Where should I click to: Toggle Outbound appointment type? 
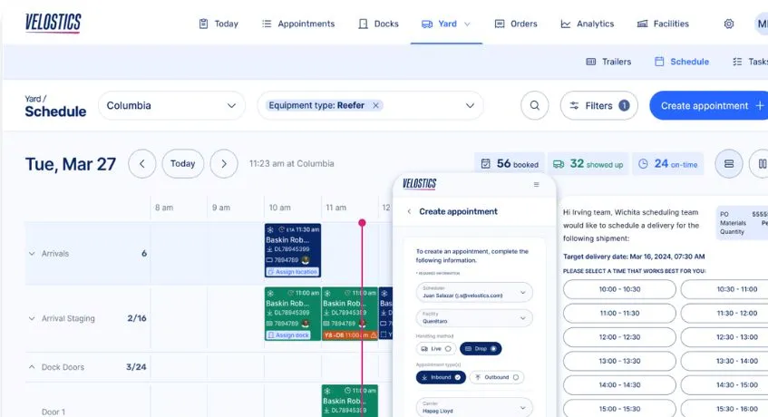(497, 377)
